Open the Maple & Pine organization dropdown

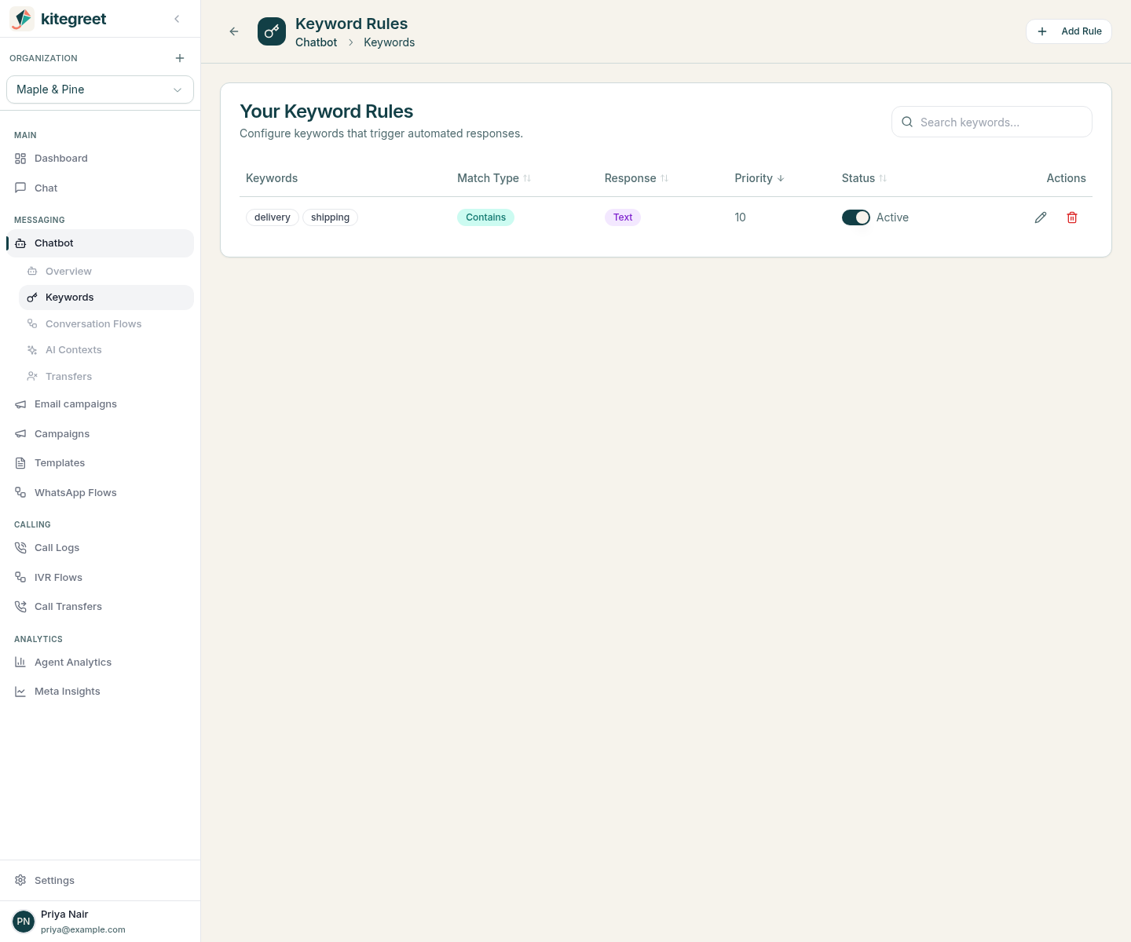[100, 89]
